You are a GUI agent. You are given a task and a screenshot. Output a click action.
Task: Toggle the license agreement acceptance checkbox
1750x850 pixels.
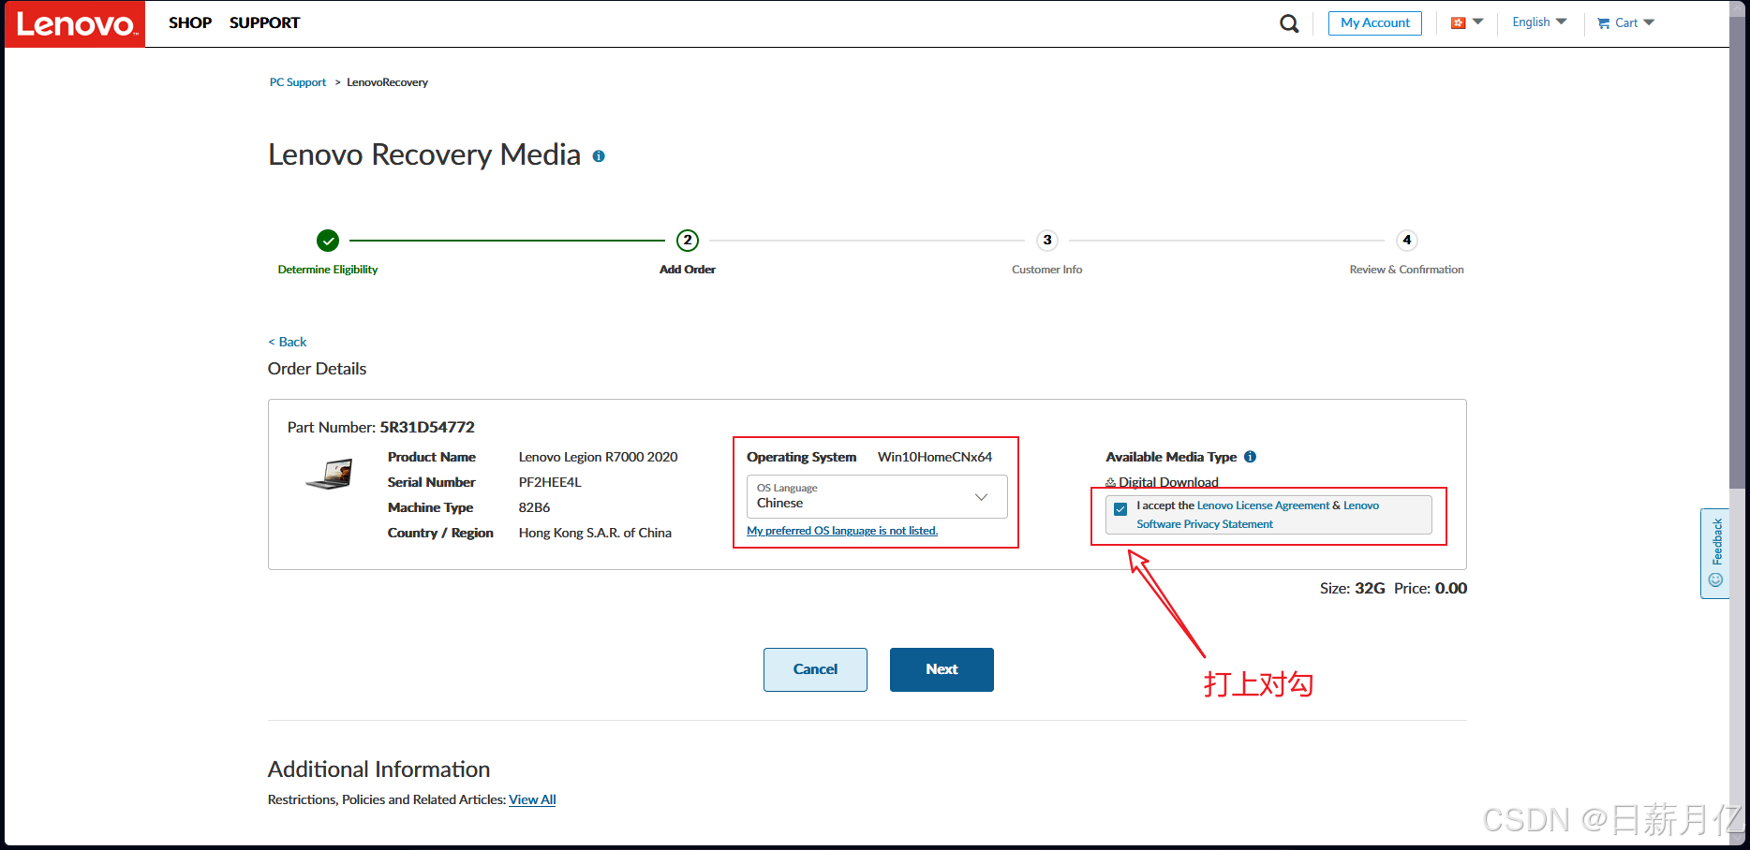pyautogui.click(x=1120, y=509)
